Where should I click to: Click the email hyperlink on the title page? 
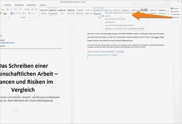[x=7, y=42]
